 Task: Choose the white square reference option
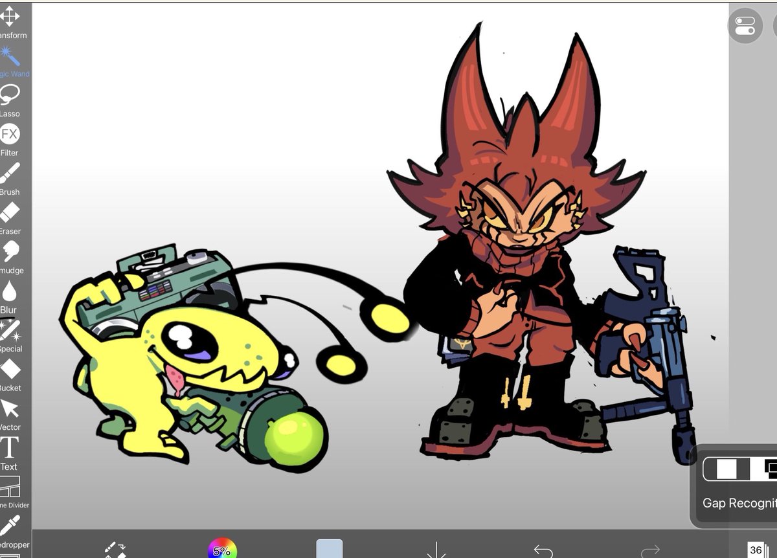coord(726,469)
